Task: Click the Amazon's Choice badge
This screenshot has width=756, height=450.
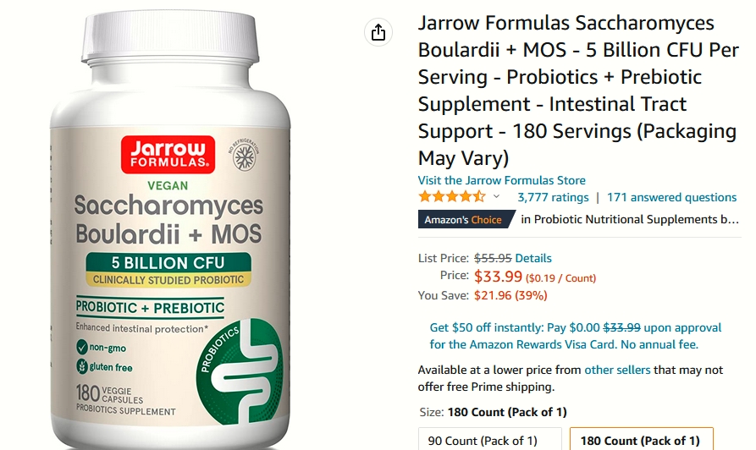Action: [466, 220]
